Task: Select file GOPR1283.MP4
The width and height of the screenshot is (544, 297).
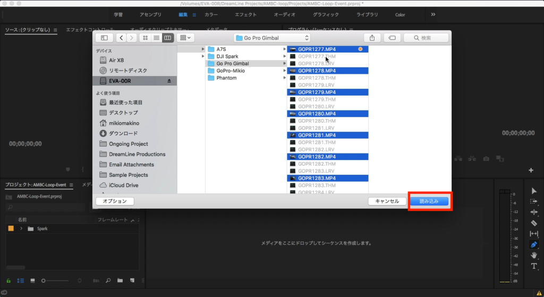Action: 327,179
